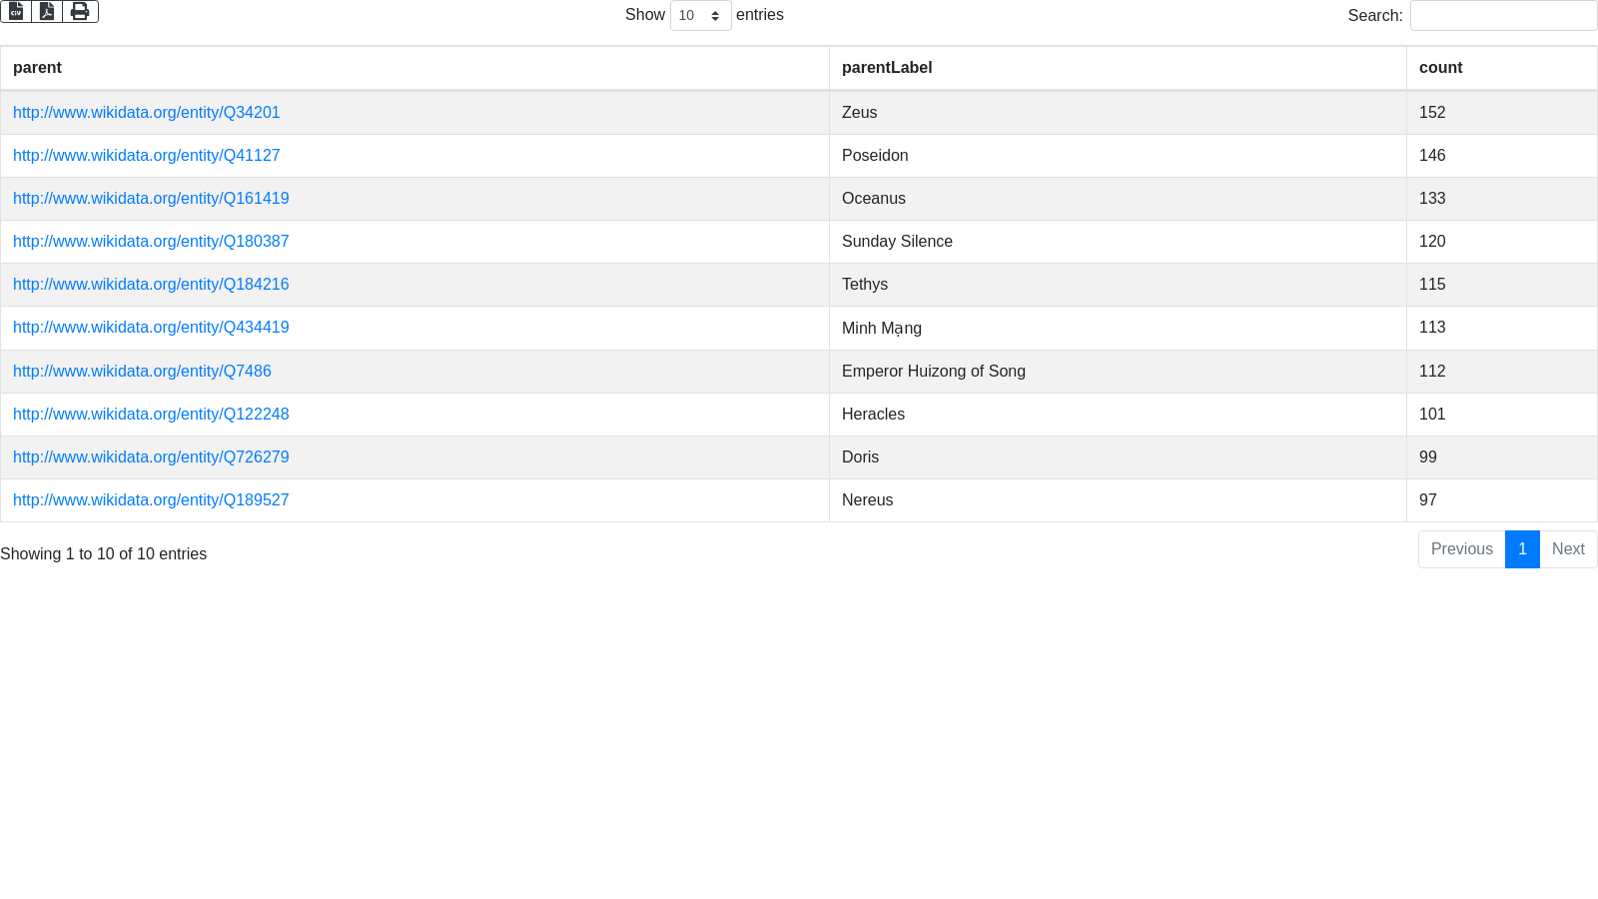Sort by the parent column header
The image size is (1598, 899).
pyautogui.click(x=38, y=68)
